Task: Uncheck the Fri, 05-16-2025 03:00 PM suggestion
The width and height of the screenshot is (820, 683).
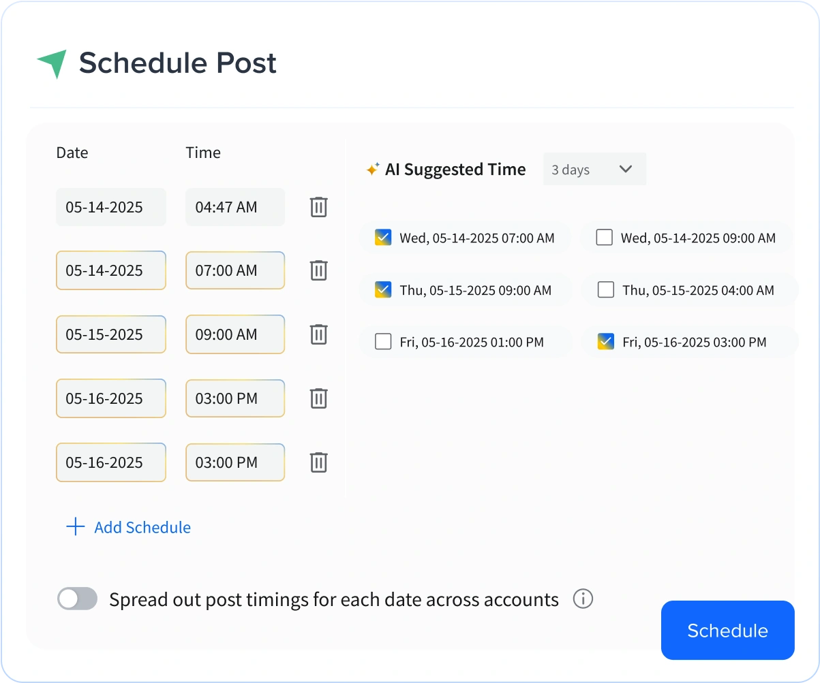Action: (x=605, y=342)
